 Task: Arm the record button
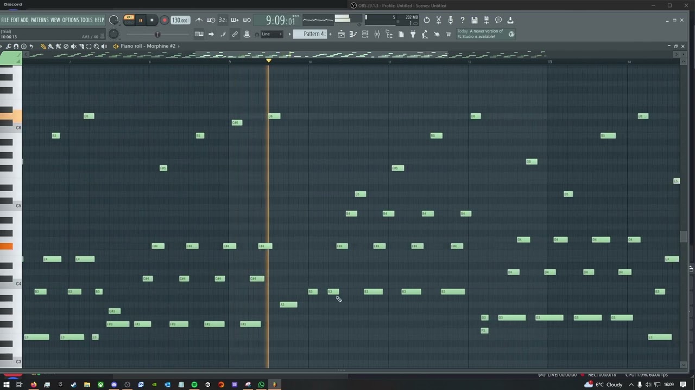pyautogui.click(x=165, y=20)
